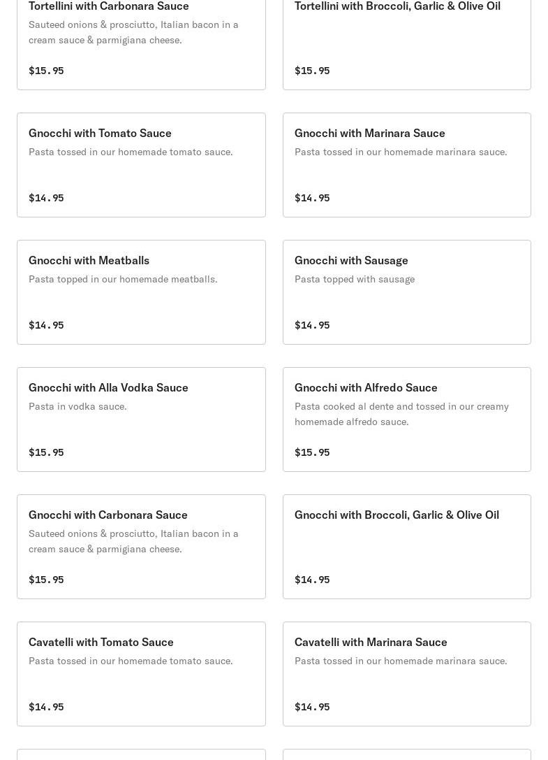The image size is (548, 760).
Task: Open Cavatelli with Marinara Sauce item
Action: [406, 674]
